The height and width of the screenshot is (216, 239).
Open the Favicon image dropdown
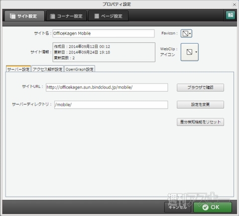click(x=186, y=33)
